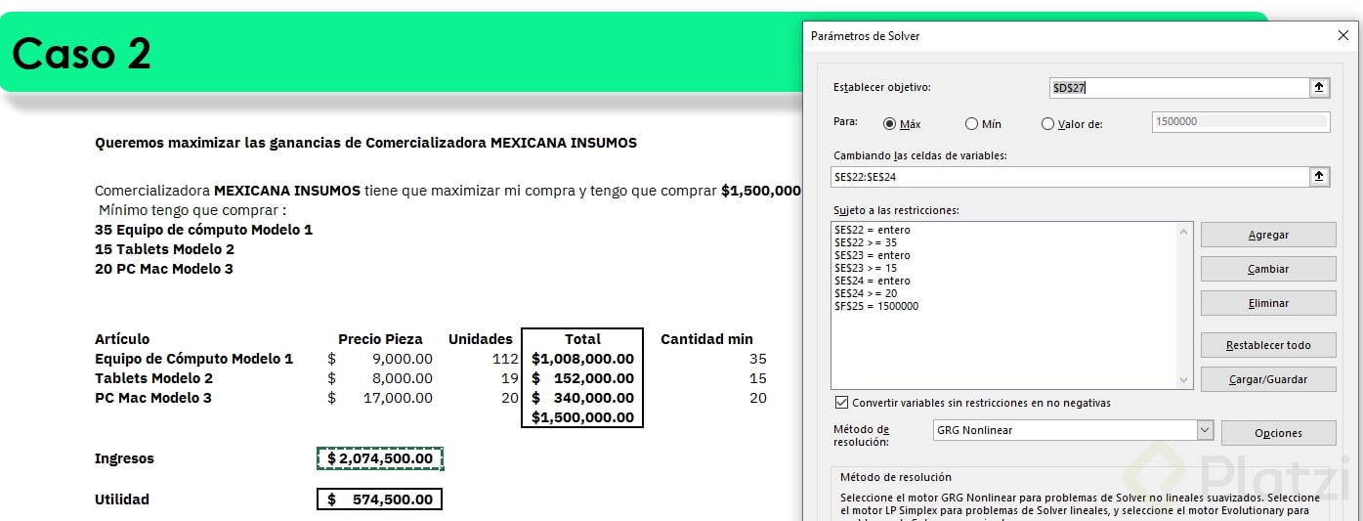Click the Cantidad min cell 35

coord(757,359)
